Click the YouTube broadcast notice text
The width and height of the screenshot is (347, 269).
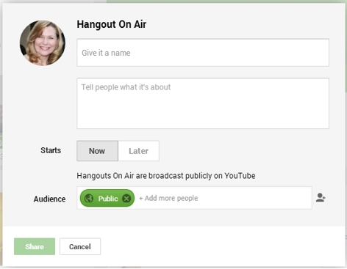pos(166,176)
